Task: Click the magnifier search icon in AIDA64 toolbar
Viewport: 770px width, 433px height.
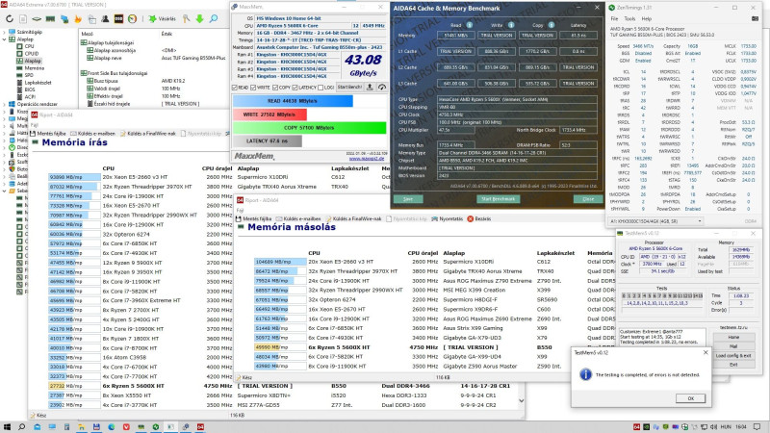Action: pyautogui.click(x=214, y=18)
